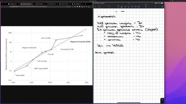186x104 pixels.
Task: Select the Highlighter tool in Notability
Action: 125,7
